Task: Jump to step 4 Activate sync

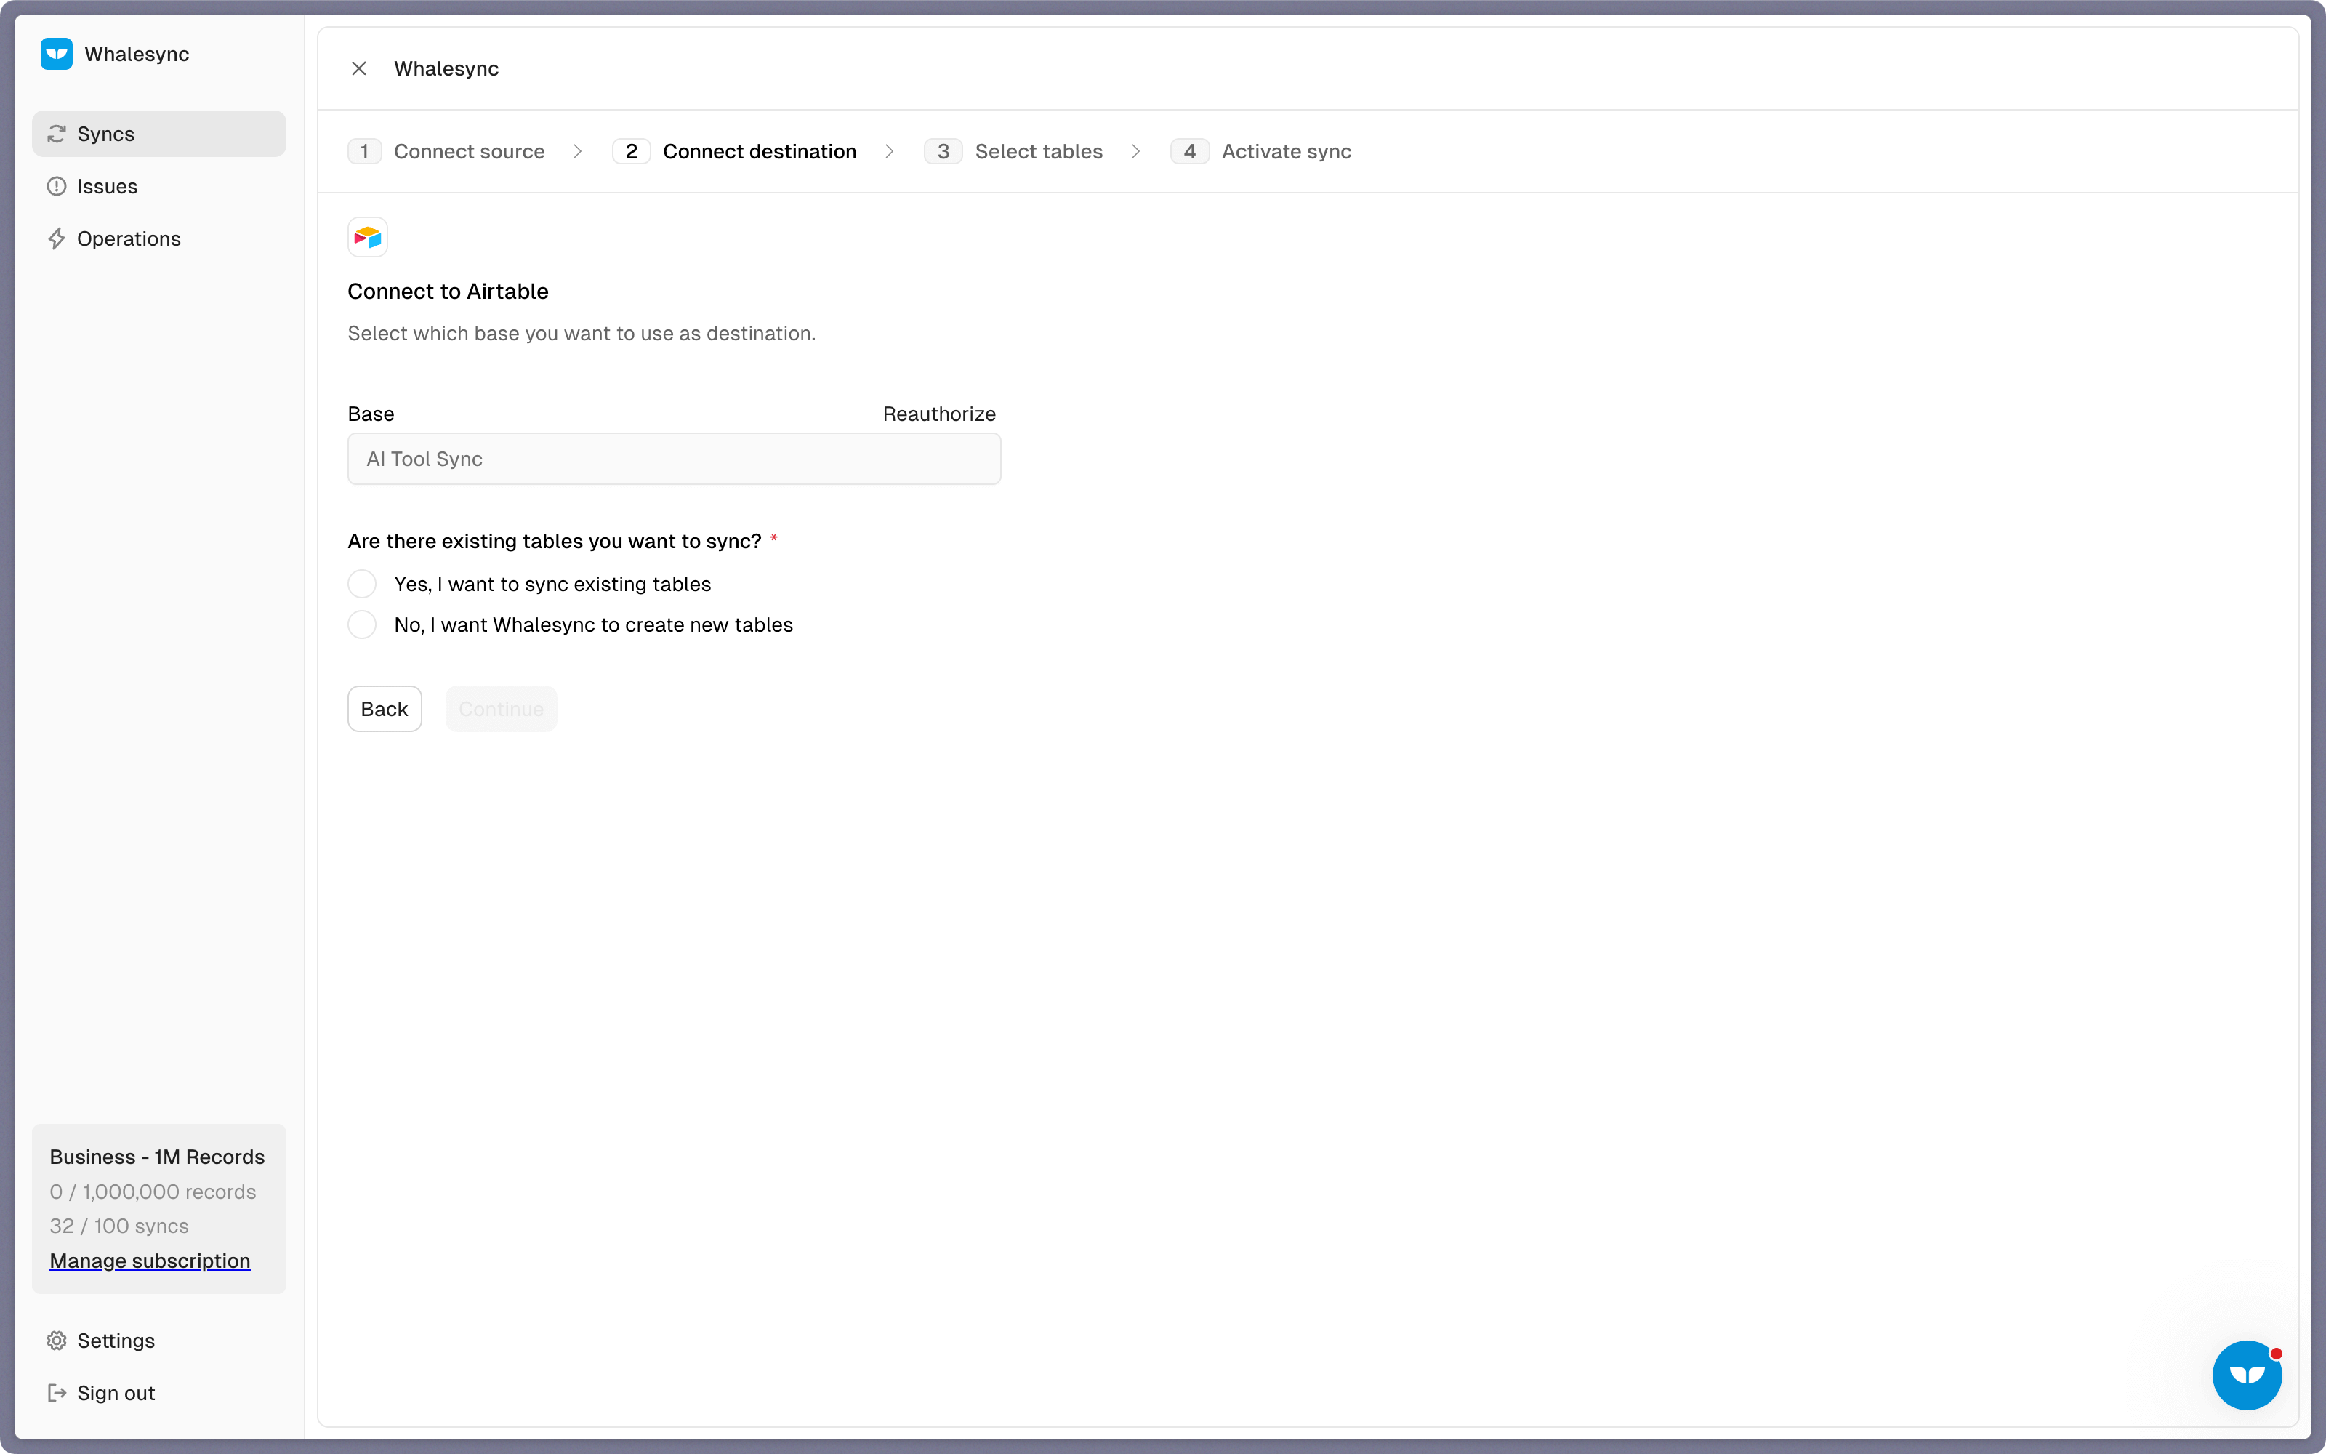Action: click(x=1260, y=151)
